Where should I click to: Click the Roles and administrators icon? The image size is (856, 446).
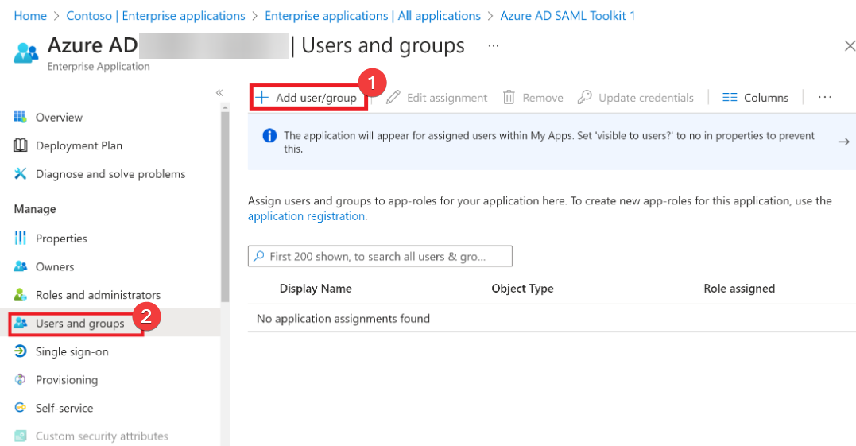pos(20,295)
